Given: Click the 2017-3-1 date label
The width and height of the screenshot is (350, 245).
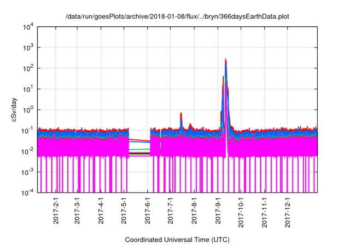Looking at the screenshot, I should [77, 211].
